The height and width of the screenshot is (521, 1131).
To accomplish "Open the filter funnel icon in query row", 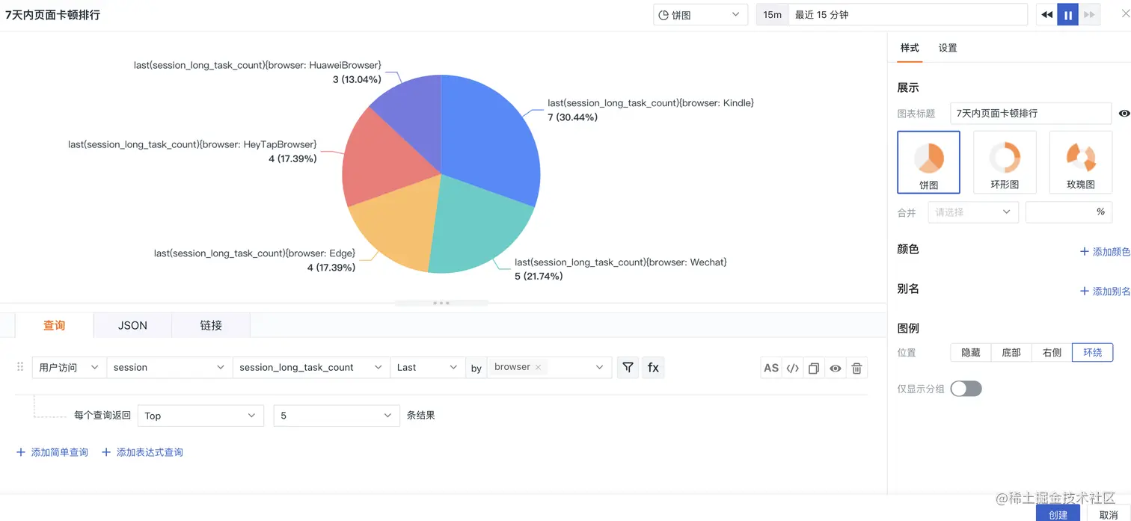I will click(628, 367).
